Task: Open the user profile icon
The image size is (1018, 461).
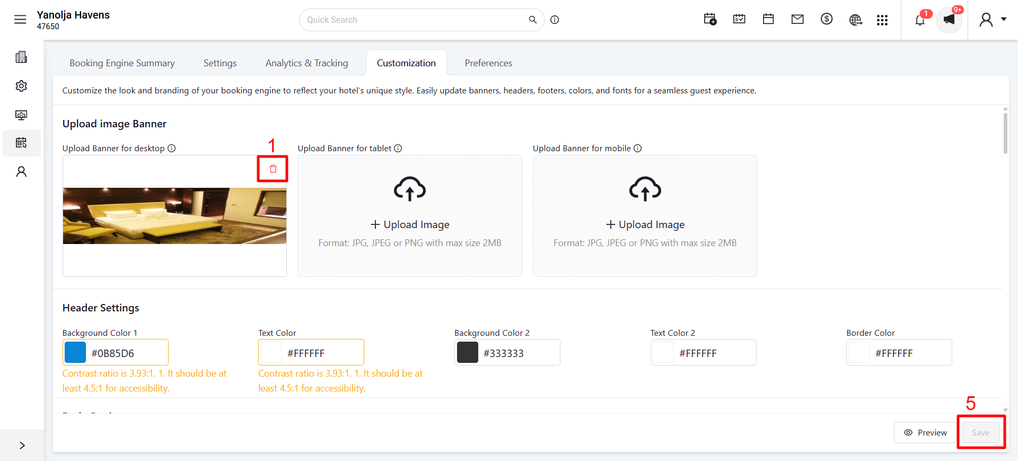Action: (x=986, y=20)
